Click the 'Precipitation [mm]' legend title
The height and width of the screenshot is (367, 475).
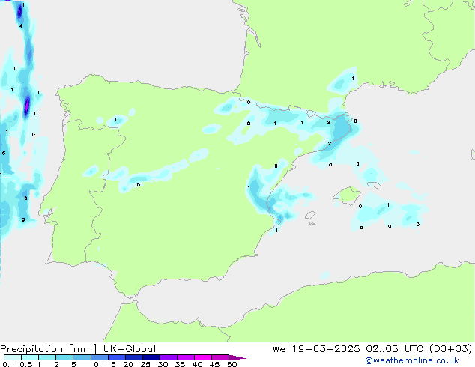(x=49, y=349)
